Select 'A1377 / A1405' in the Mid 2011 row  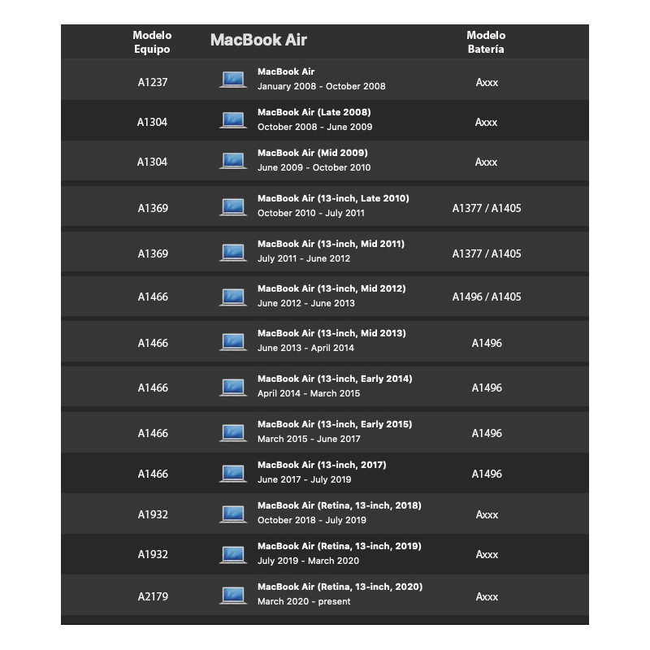pos(487,253)
